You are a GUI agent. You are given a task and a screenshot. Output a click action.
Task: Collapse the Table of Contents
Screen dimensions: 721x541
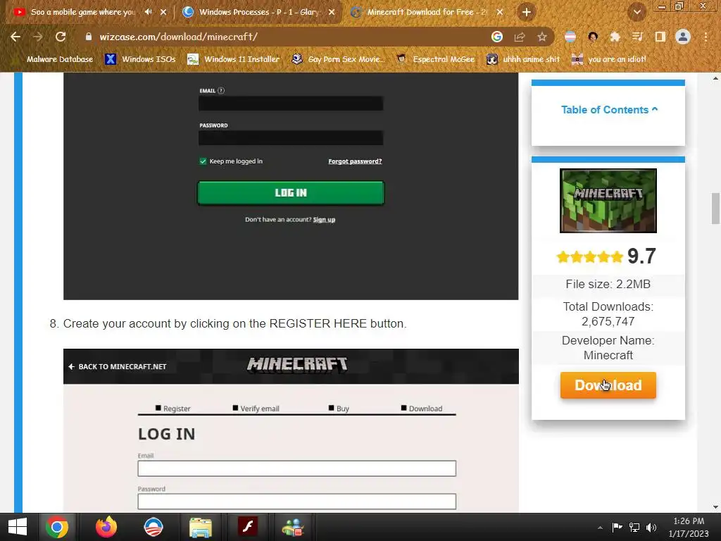pyautogui.click(x=609, y=109)
